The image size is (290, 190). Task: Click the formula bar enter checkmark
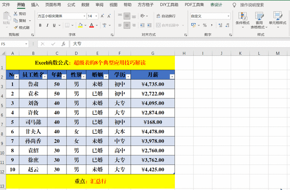pos(53,44)
